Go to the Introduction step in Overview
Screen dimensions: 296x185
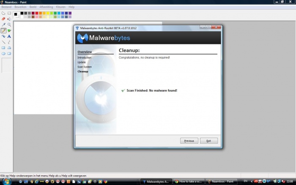click(x=85, y=57)
